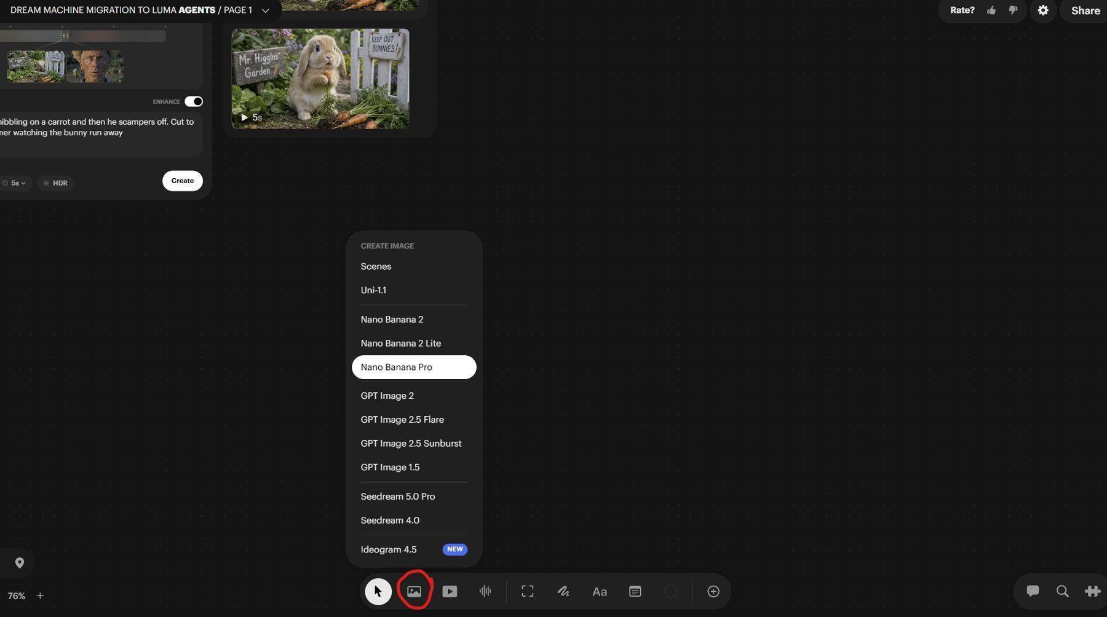Click the Share button

(1085, 10)
